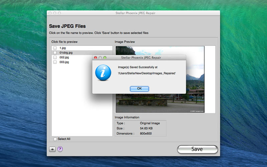Click the 'Image Information' label
Image resolution: width=267 pixels, height=167 pixels.
click(127, 117)
